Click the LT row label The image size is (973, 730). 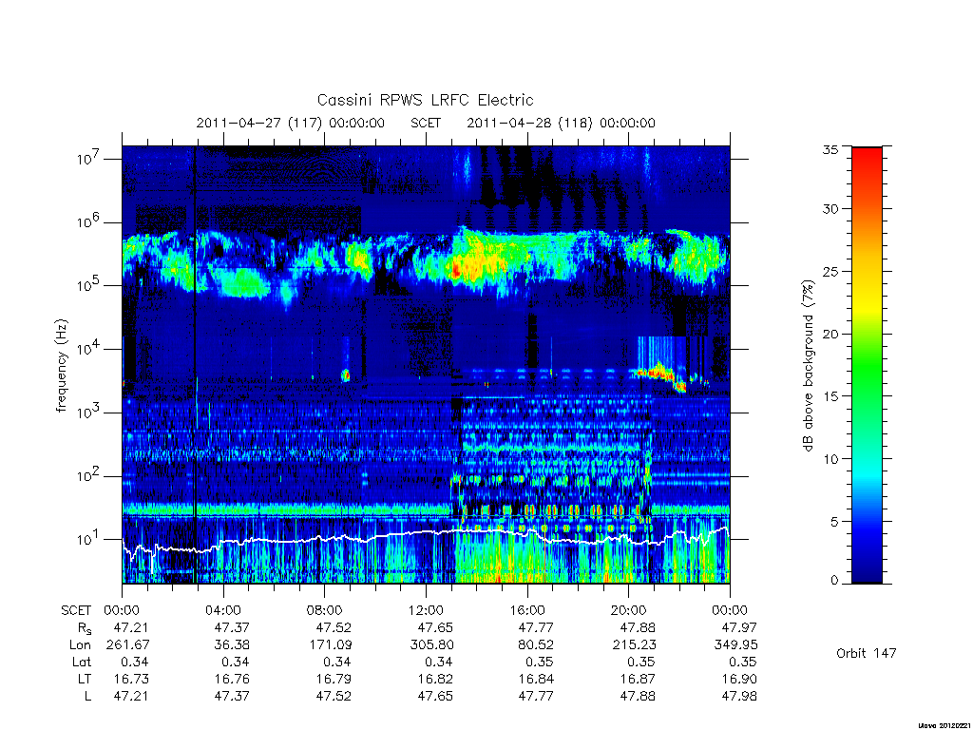85,679
